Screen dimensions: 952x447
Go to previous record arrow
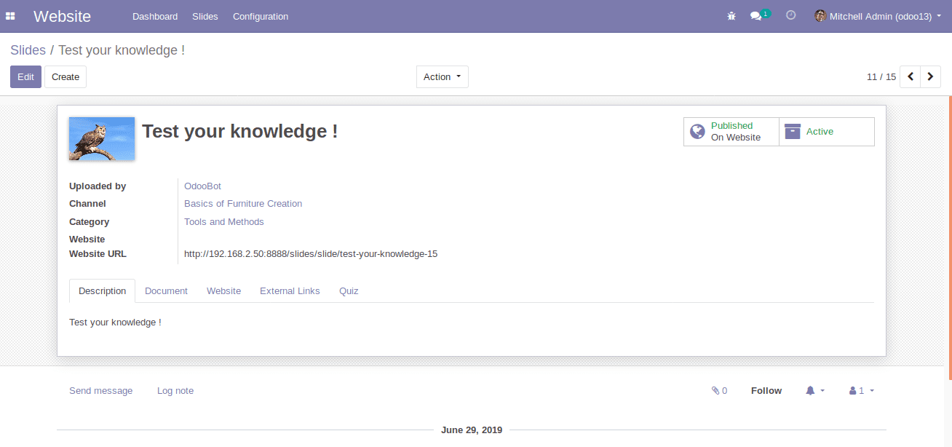click(x=911, y=76)
